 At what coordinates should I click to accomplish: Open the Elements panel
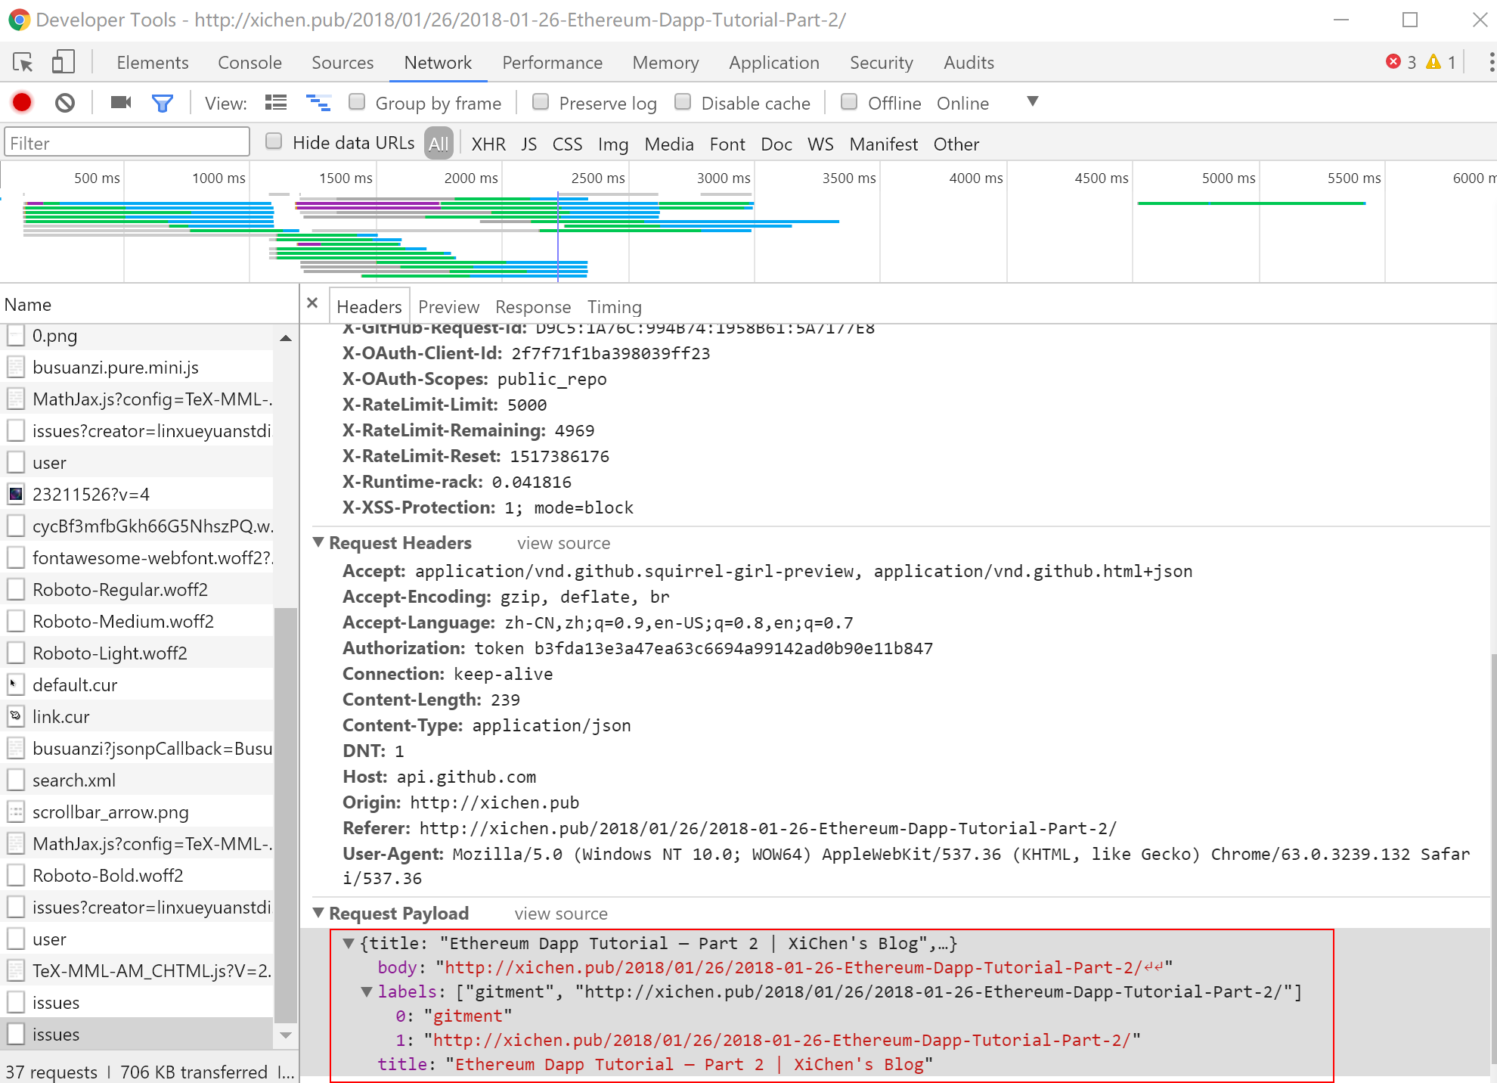click(153, 63)
